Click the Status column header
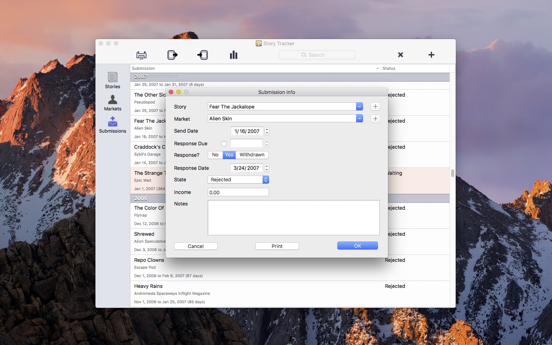This screenshot has width=552, height=345. pos(415,68)
